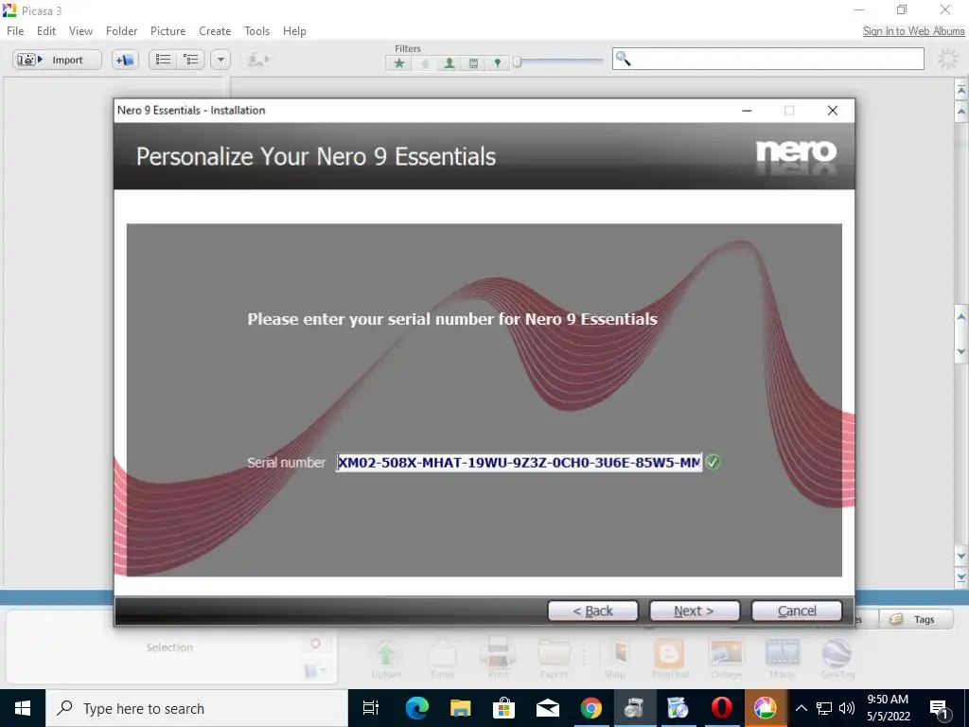Click the Import button in Picasa

pos(57,60)
